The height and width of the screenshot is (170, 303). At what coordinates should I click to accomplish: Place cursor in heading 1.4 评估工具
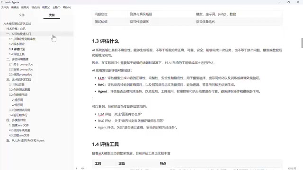(105, 144)
